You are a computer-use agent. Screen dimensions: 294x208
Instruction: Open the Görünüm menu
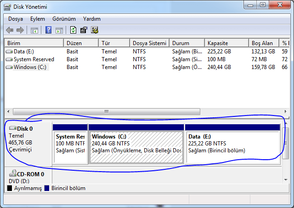(64, 19)
